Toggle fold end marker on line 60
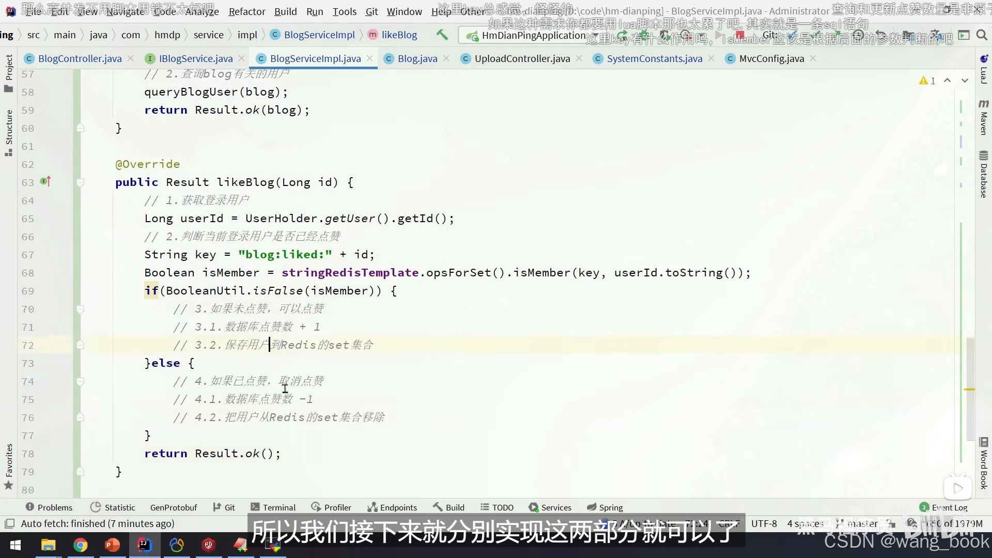992x558 pixels. coord(80,128)
